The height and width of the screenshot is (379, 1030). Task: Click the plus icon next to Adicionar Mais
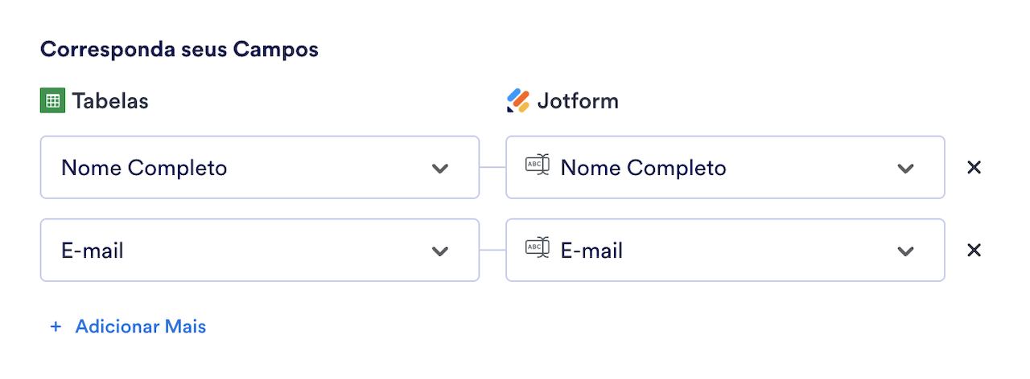point(56,327)
